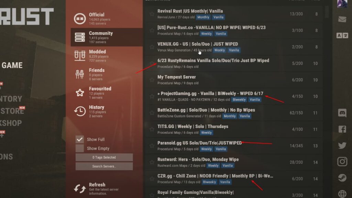The height and width of the screenshot is (198, 352).
Task: Favourite Revival Rust using its star toggle
Action: [x=152, y=14]
